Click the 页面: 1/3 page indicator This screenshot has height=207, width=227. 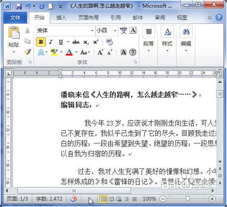(17, 199)
